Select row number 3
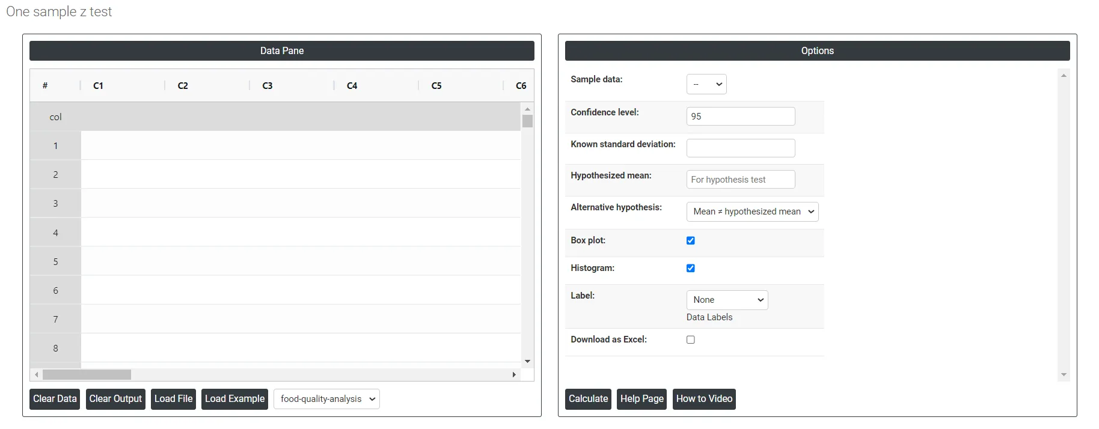This screenshot has width=1099, height=429. tap(55, 204)
